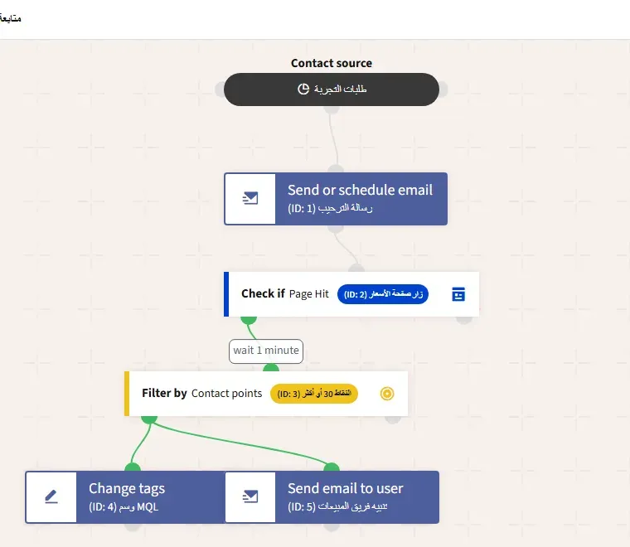This screenshot has width=630, height=547.
Task: Select the Check if Page Hit decision
Action: (x=351, y=294)
